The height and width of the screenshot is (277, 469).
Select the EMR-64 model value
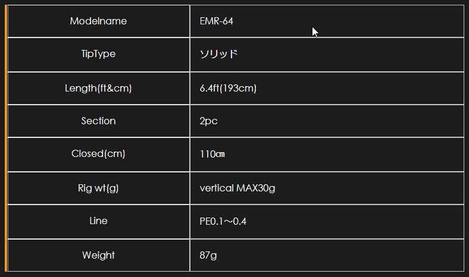[216, 21]
